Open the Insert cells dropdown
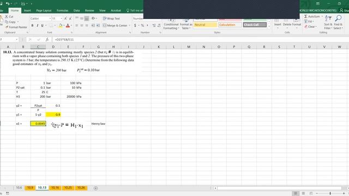349x196 pixels. 278,24
